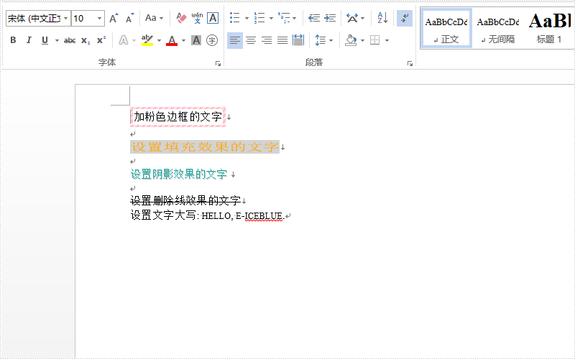Screen dimensions: 575x359
Task: Click the multilevel list icon
Action: [x=284, y=18]
